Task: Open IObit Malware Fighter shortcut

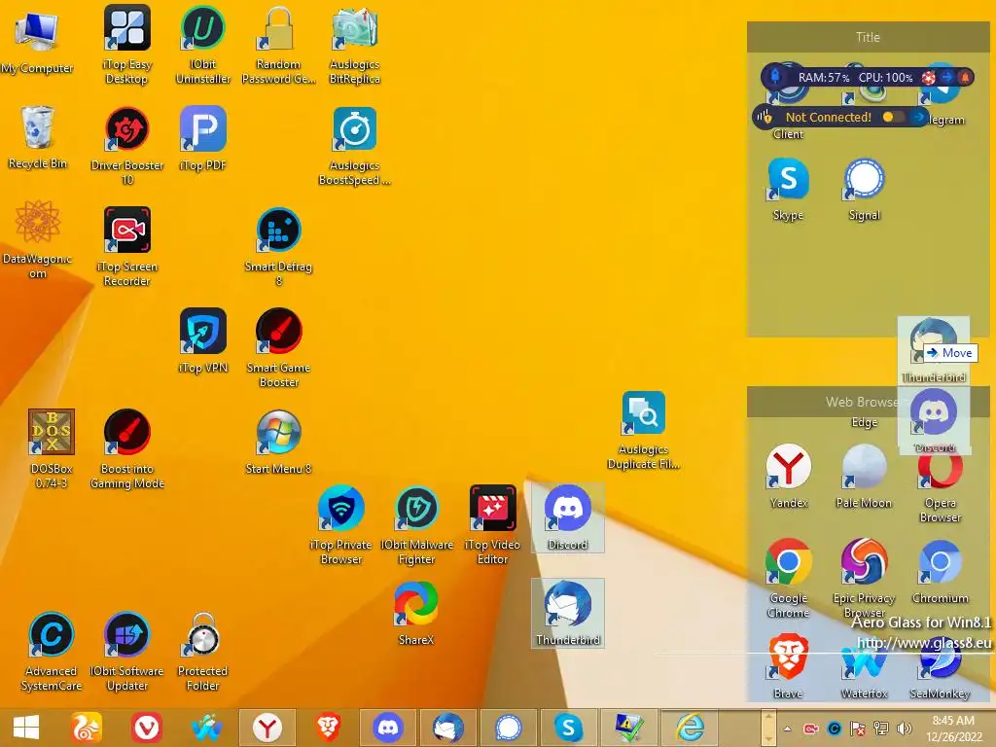Action: coord(416,524)
